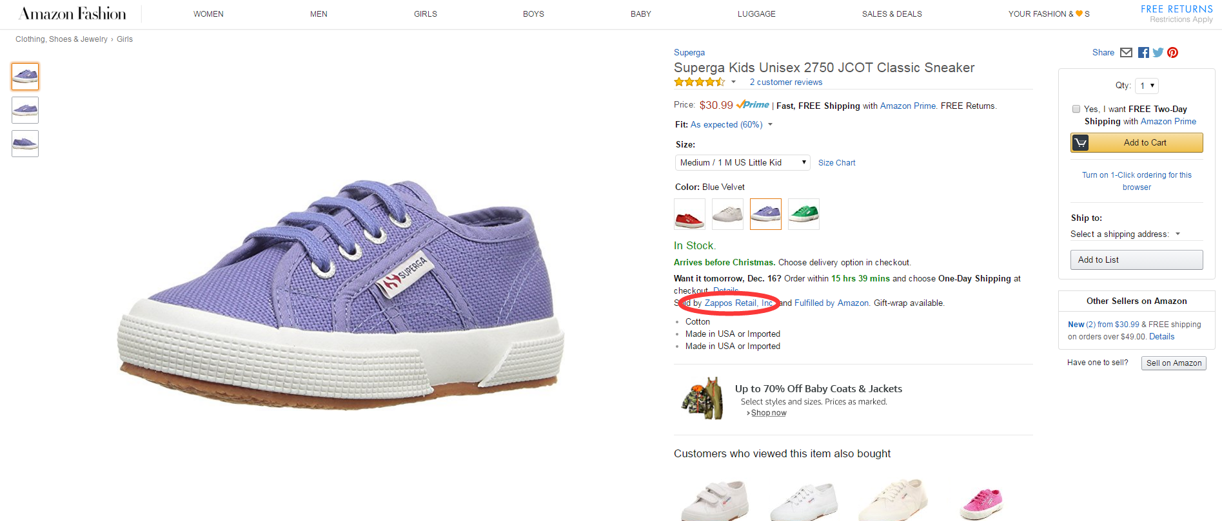Expand Fit As expected (60%) arrow

(770, 124)
